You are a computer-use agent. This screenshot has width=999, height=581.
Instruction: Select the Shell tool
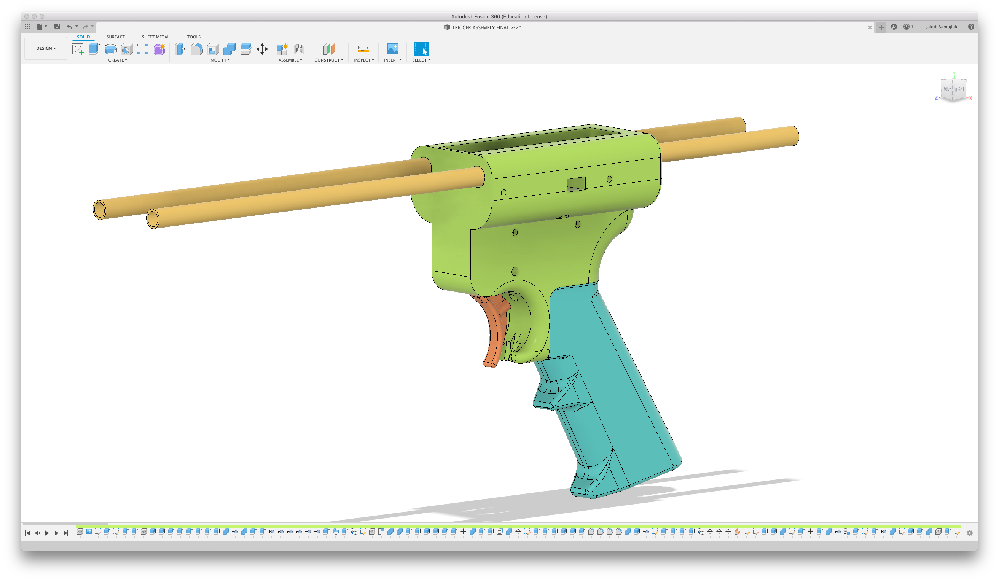coord(213,49)
